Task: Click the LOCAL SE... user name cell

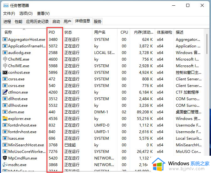Action: coord(105,53)
